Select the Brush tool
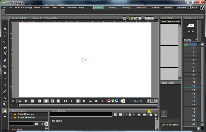Image resolution: width=206 pixels, height=132 pixels. (x=5, y=35)
